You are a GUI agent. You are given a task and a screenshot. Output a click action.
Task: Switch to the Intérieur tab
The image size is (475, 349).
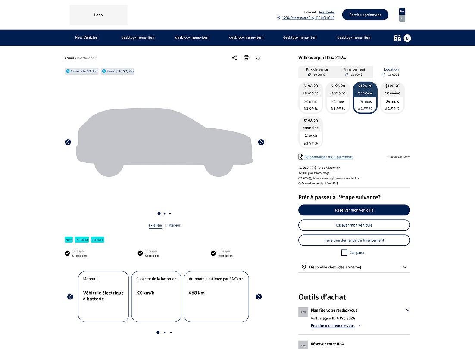click(x=174, y=225)
